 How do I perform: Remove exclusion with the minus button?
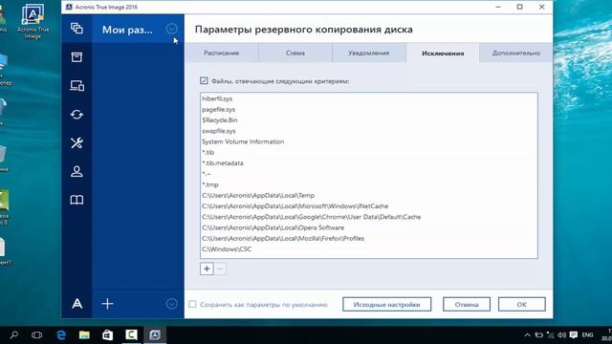point(220,269)
